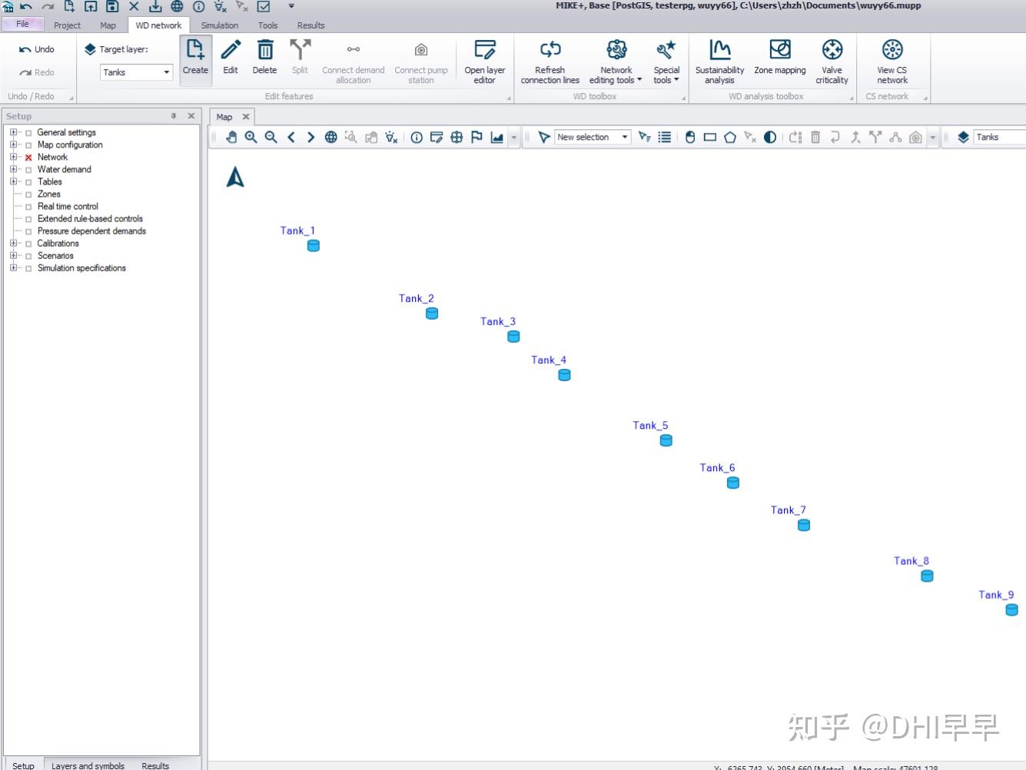1026x770 pixels.
Task: Toggle the Water demand checkbox
Action: tap(28, 170)
